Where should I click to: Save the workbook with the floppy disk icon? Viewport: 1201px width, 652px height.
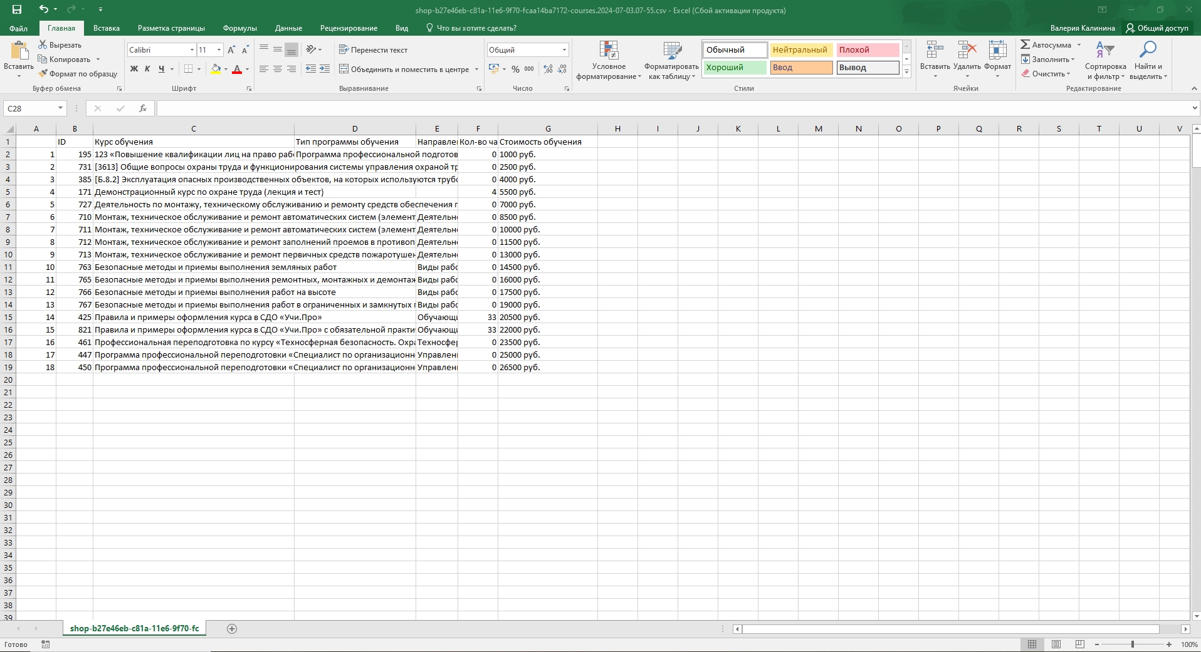(17, 9)
